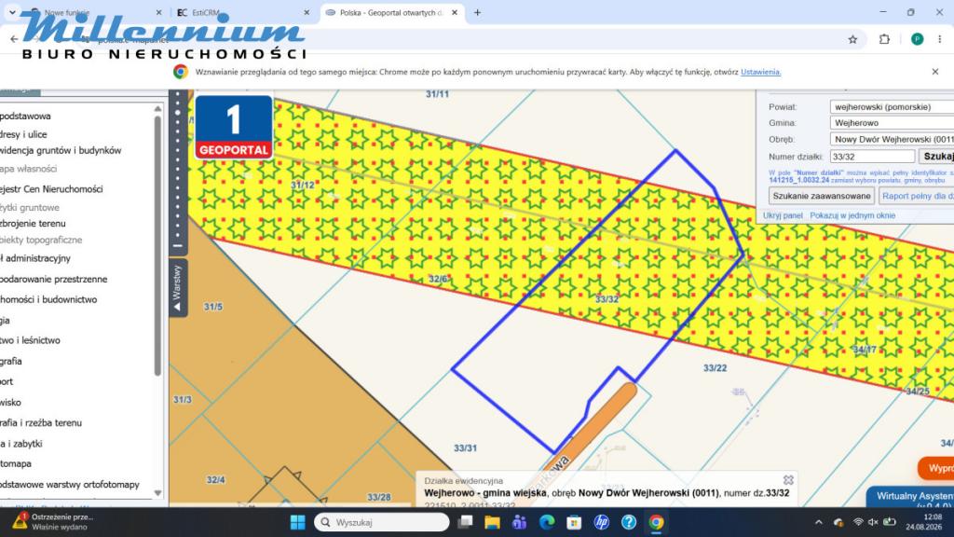954x537 pixels.
Task: Open File Explorer from the taskbar
Action: pos(492,522)
